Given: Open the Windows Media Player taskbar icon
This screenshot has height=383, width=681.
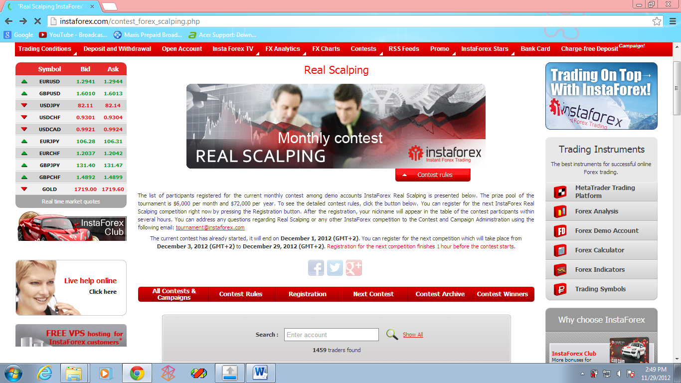Looking at the screenshot, I should tap(105, 373).
